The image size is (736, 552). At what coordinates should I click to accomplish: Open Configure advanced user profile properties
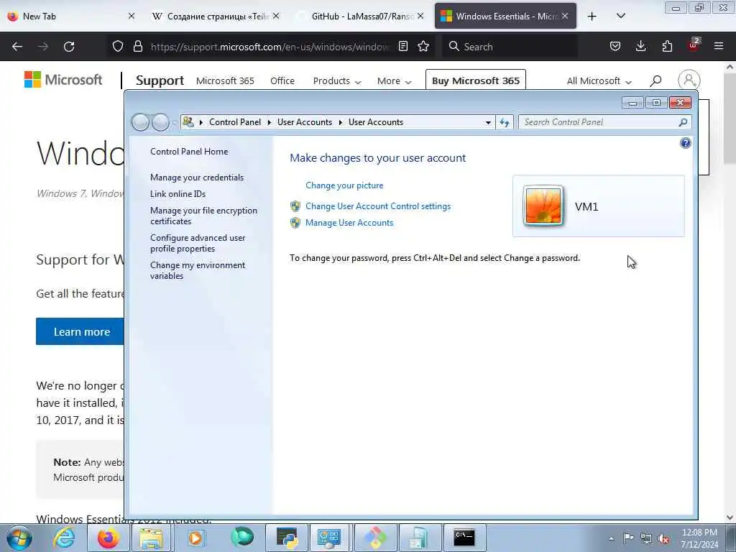pos(198,243)
